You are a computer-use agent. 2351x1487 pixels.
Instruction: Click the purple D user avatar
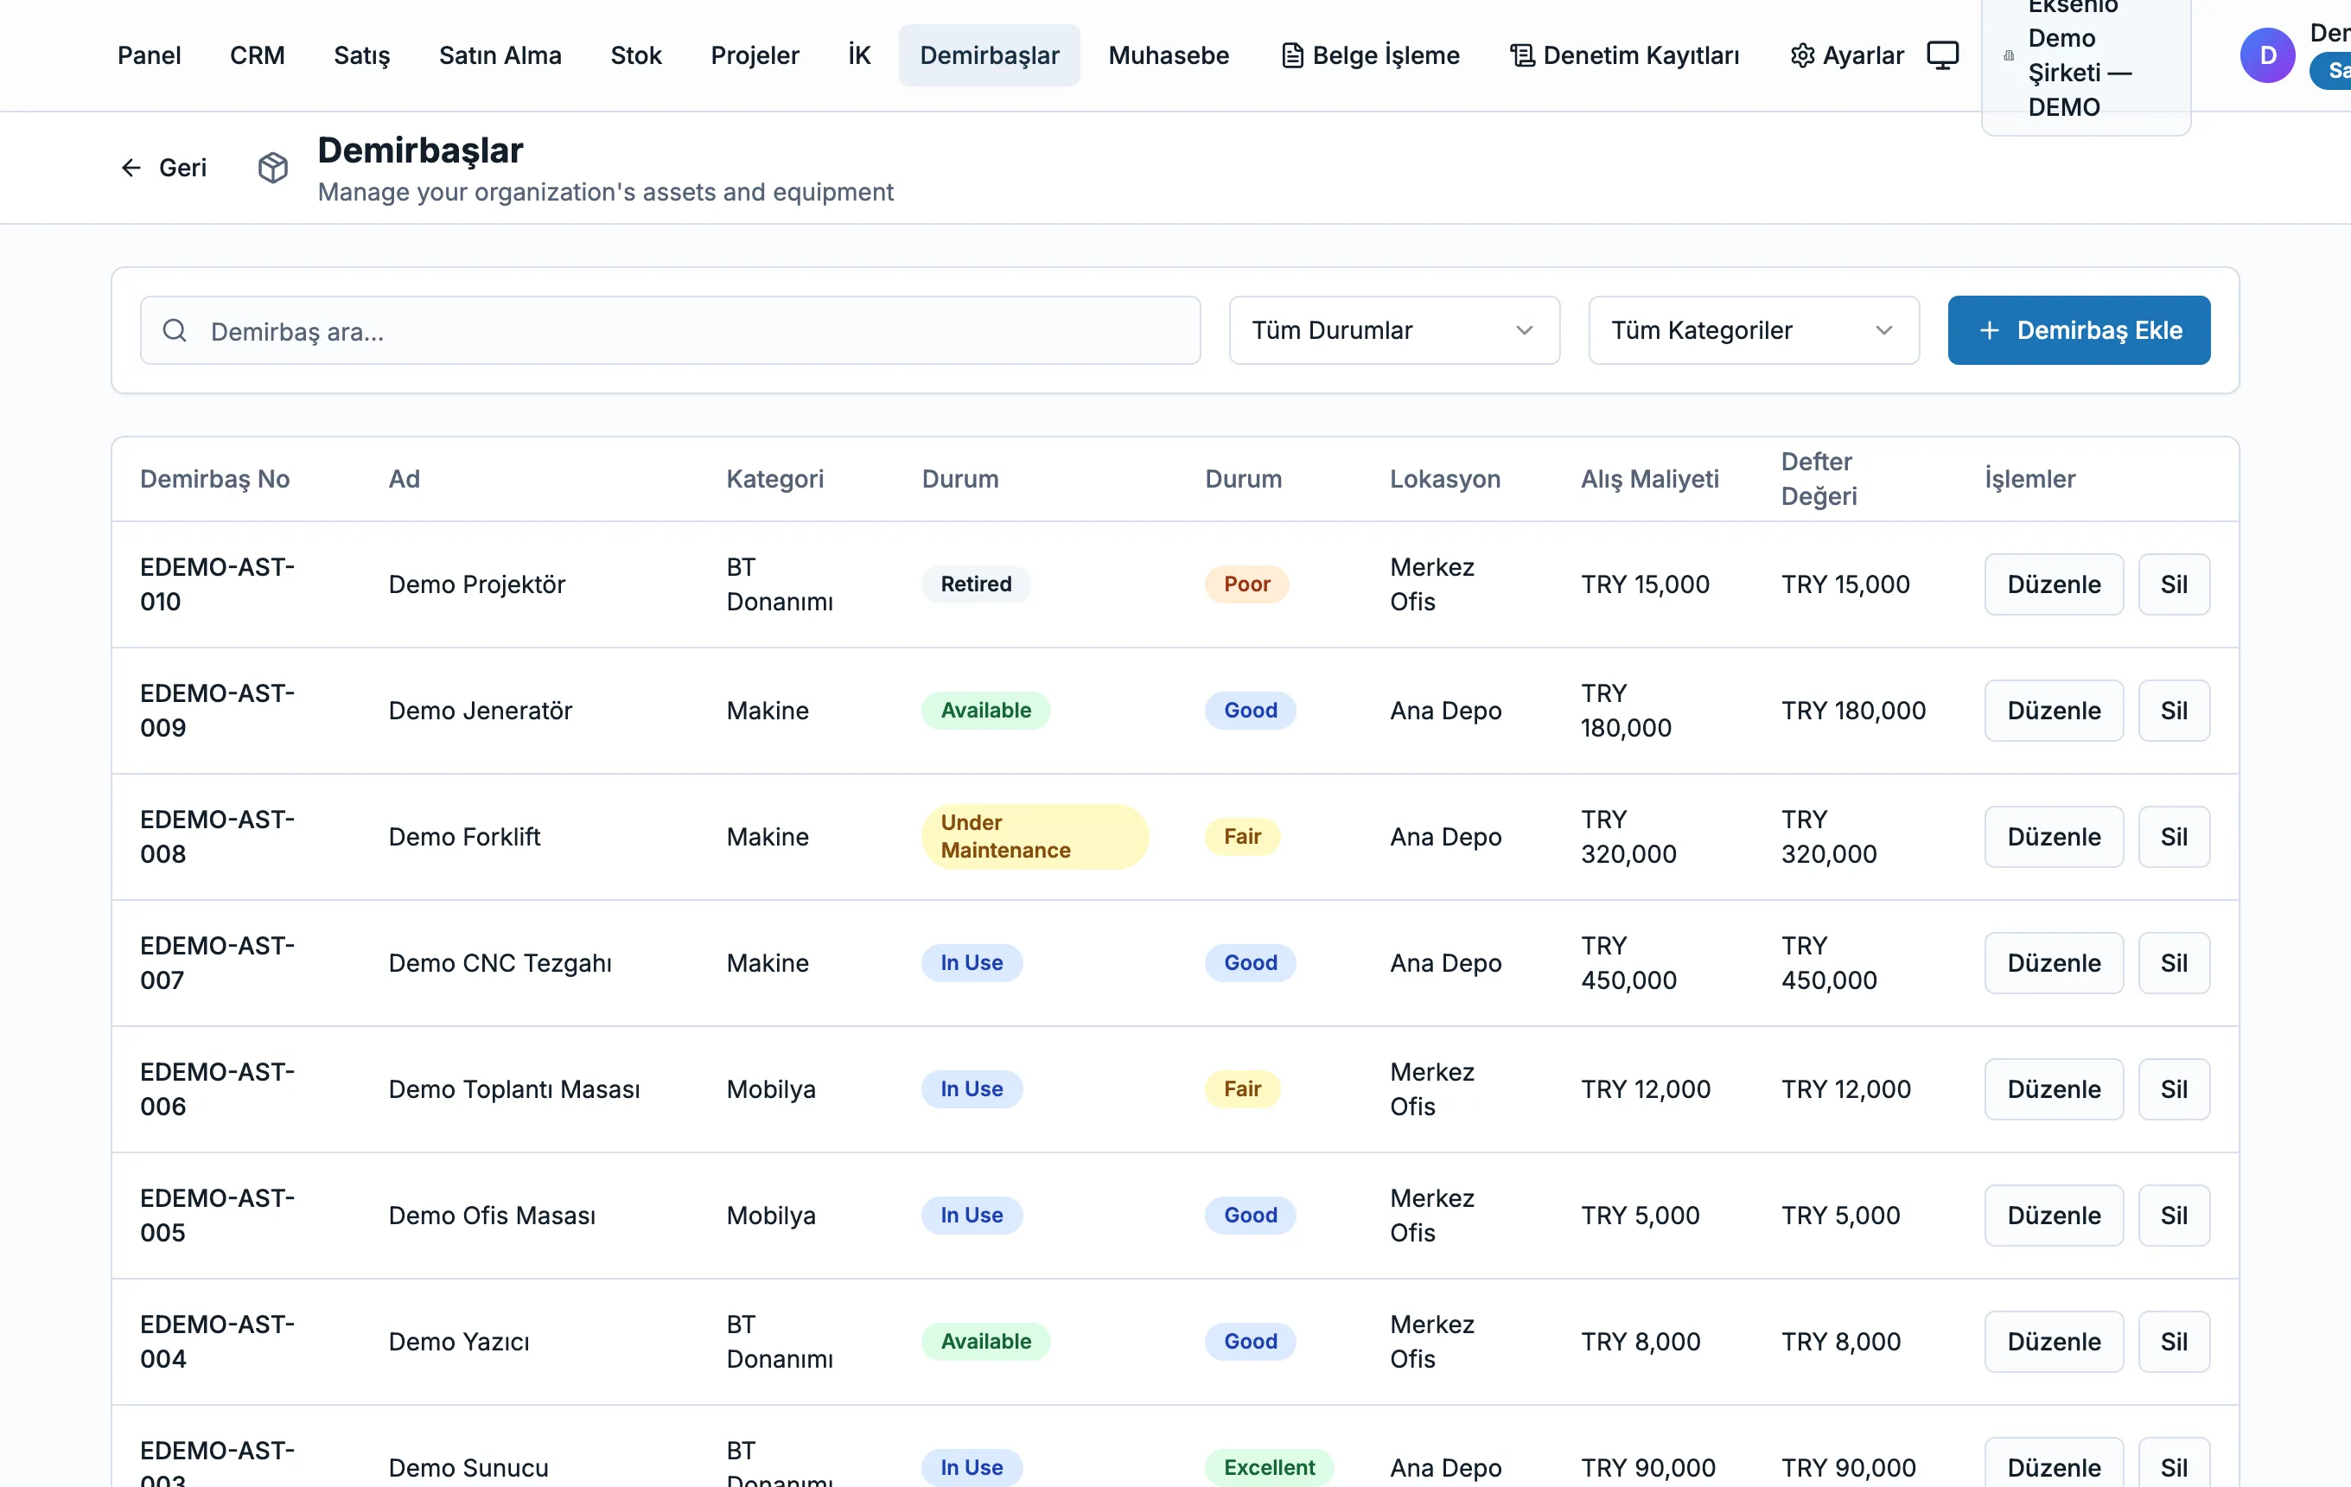[x=2267, y=55]
